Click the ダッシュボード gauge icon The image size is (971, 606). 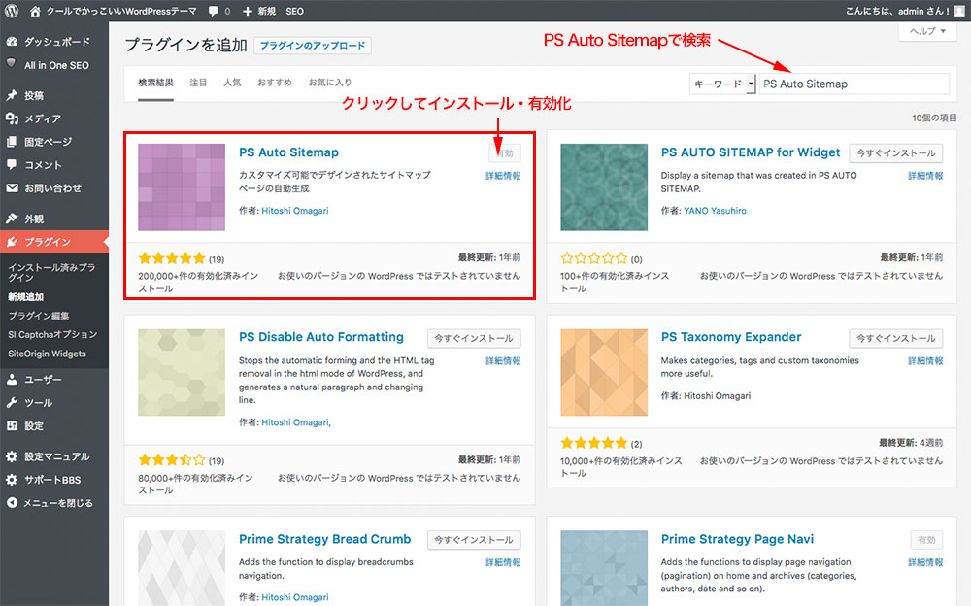coord(12,42)
